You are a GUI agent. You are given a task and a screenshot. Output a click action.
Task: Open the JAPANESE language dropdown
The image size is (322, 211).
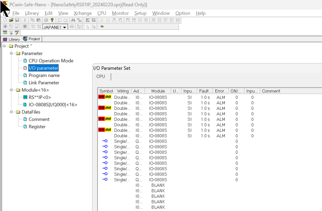point(65,27)
